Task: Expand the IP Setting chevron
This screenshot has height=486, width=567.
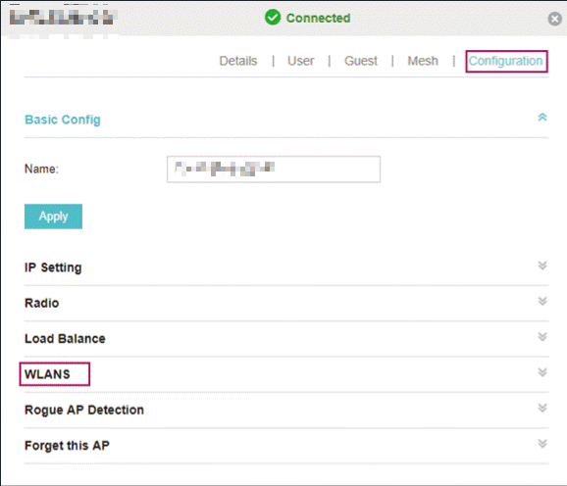Action: pos(542,266)
